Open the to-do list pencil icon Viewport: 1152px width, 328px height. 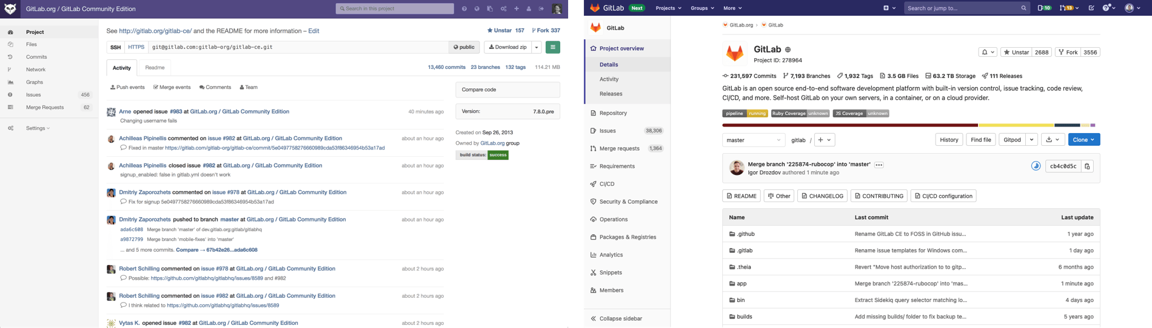1091,8
